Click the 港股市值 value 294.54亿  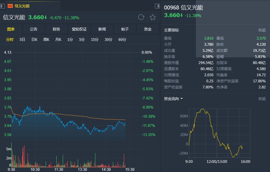pos(206,63)
